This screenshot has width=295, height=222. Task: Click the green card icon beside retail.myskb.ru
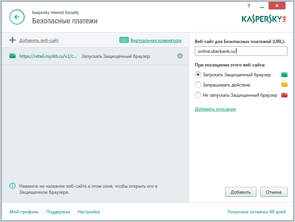12,56
